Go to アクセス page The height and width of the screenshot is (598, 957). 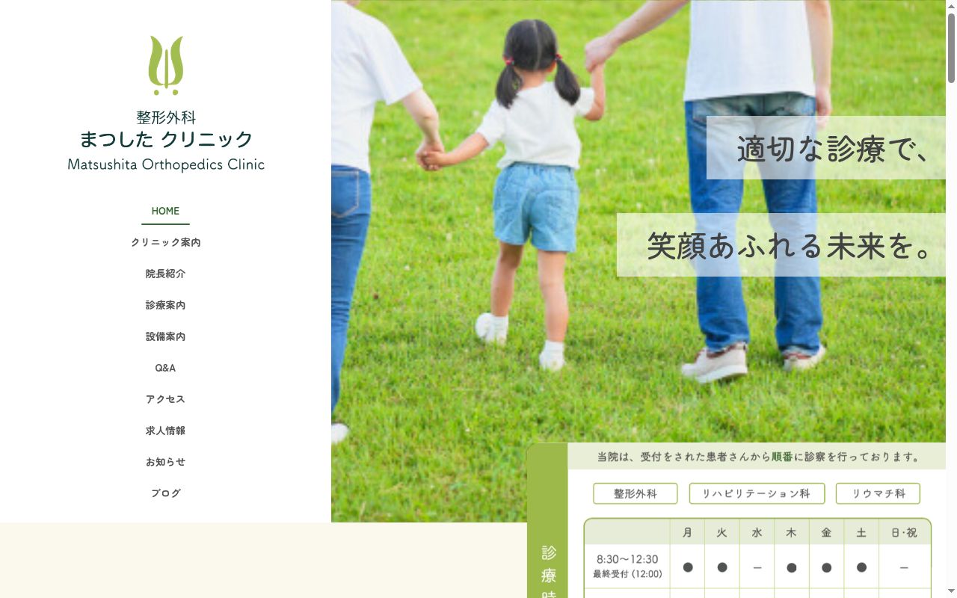tap(165, 399)
